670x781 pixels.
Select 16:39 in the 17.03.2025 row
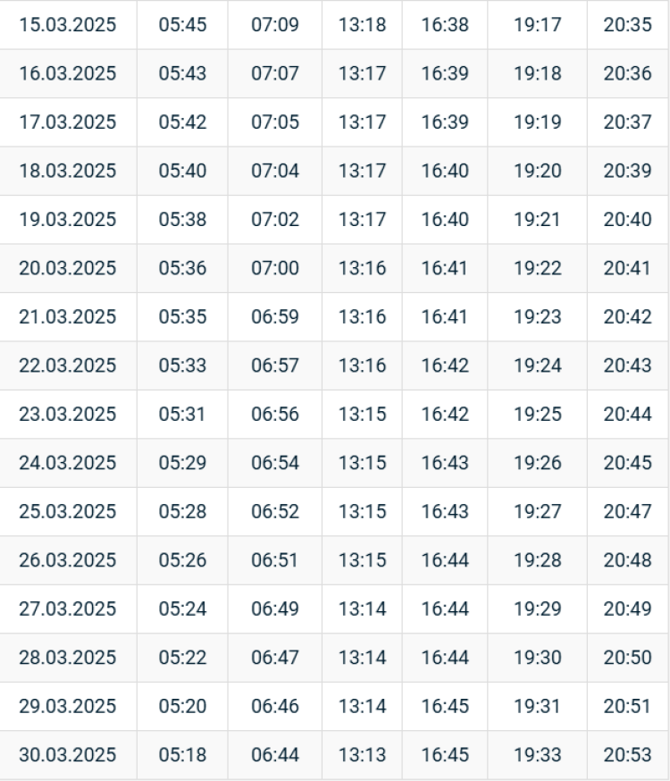click(x=445, y=122)
